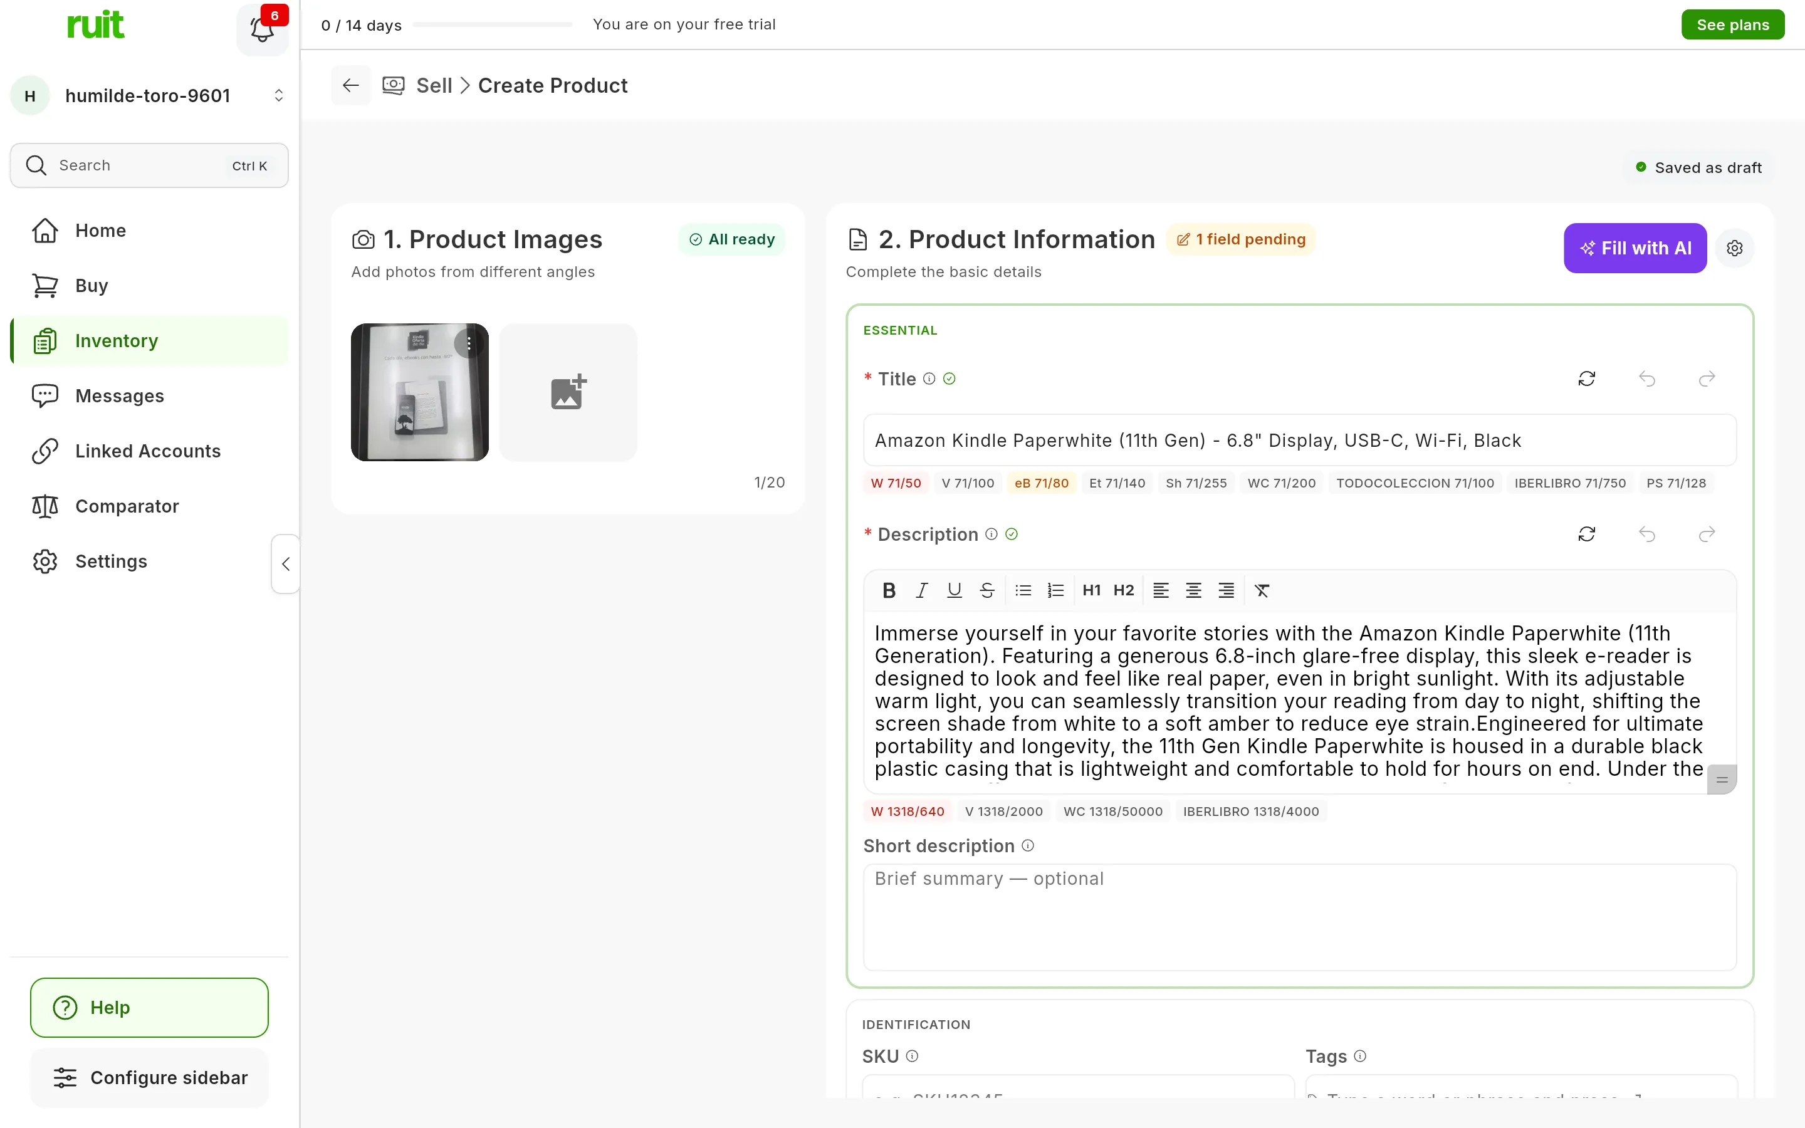Screen dimensions: 1805x1128
Task: Click the Create Product breadcrumb
Action: 553,86
